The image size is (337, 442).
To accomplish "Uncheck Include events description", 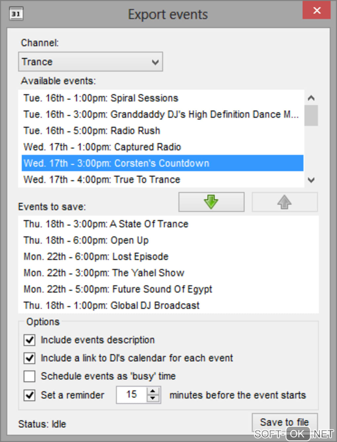I will 30,340.
